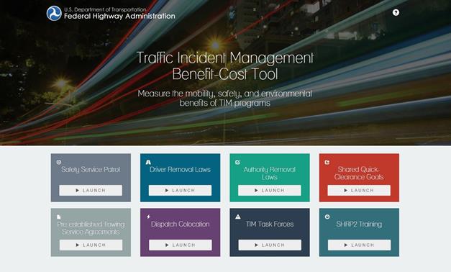Click the subtitle about mobility, safety, environmental benefits
Screen dimensions: 451x272
[225, 98]
